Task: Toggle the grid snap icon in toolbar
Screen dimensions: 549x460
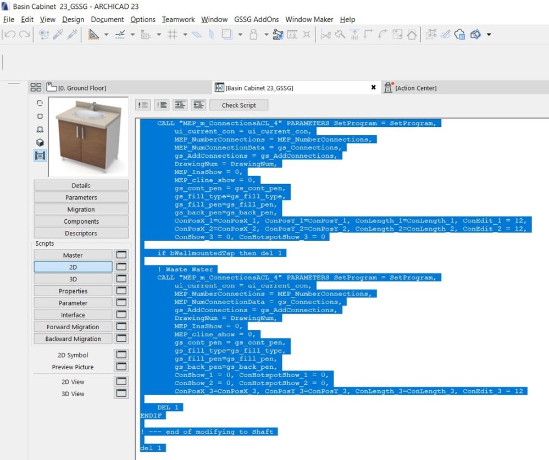Action: coord(172,35)
